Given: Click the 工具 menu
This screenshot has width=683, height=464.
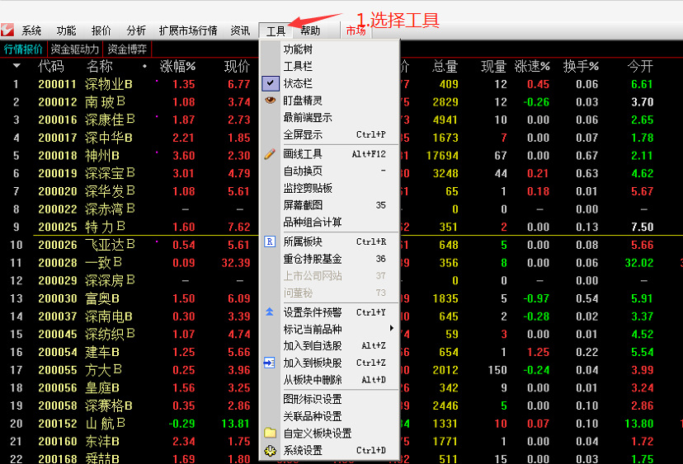Looking at the screenshot, I should coord(276,30).
